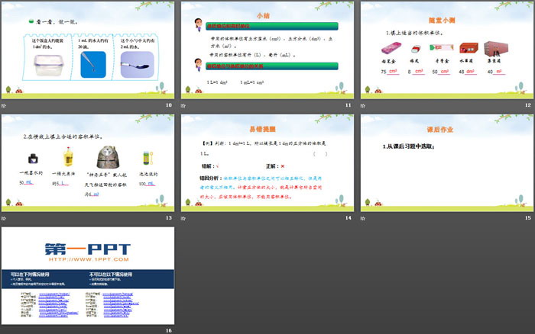Select the 第一PPT ending slide thumbnail

87,275
